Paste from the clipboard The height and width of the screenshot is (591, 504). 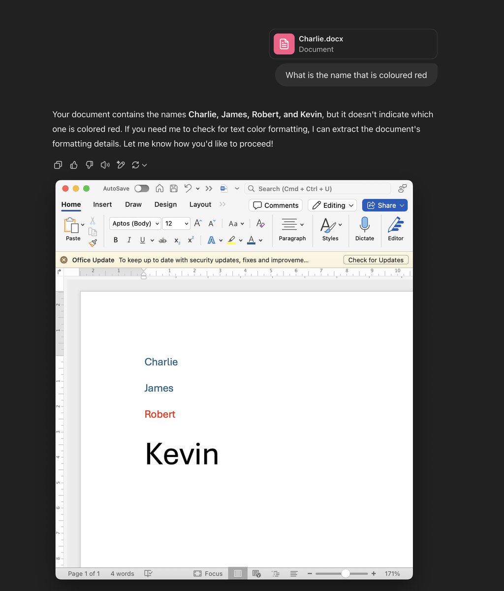pyautogui.click(x=72, y=230)
